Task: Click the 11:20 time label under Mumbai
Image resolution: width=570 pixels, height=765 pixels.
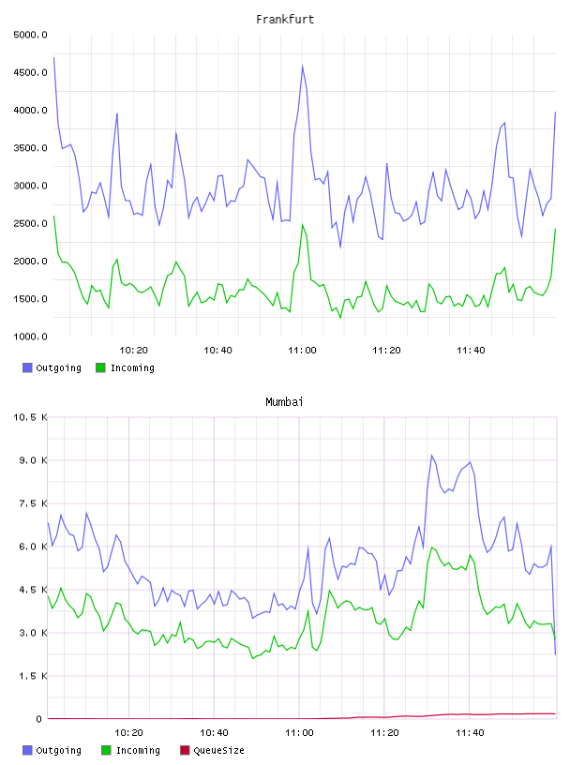Action: pyautogui.click(x=384, y=733)
